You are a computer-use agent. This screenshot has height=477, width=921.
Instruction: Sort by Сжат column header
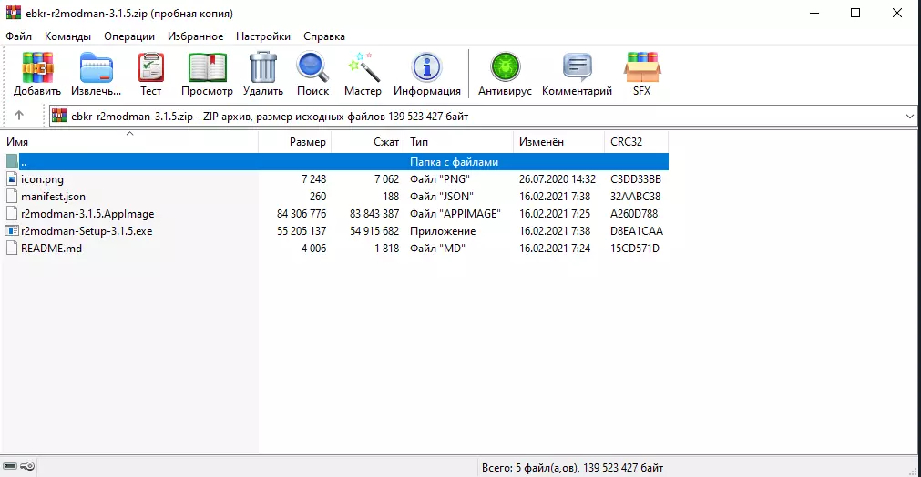tap(368, 142)
